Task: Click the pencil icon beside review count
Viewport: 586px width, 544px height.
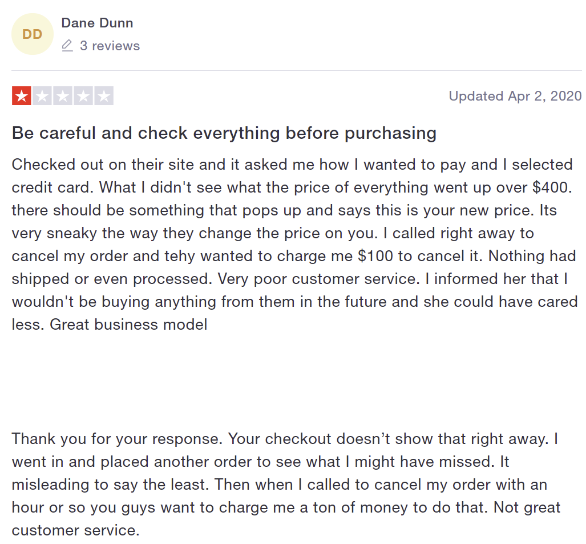Action: coord(67,46)
